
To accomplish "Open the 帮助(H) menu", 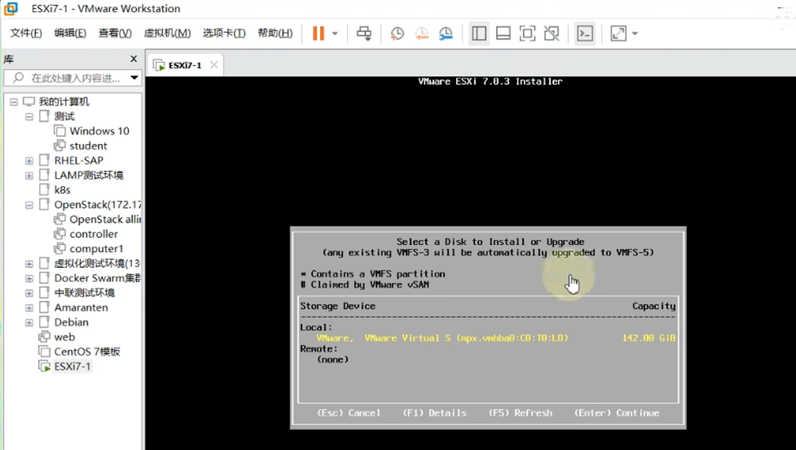I will pyautogui.click(x=275, y=33).
